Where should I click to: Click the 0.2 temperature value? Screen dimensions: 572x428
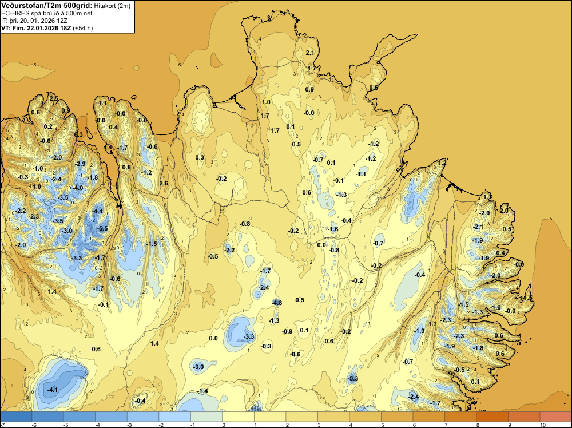coord(48,126)
